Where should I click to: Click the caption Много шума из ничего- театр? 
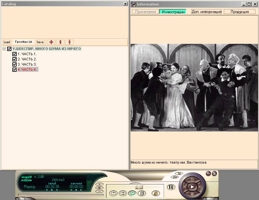tap(168, 162)
